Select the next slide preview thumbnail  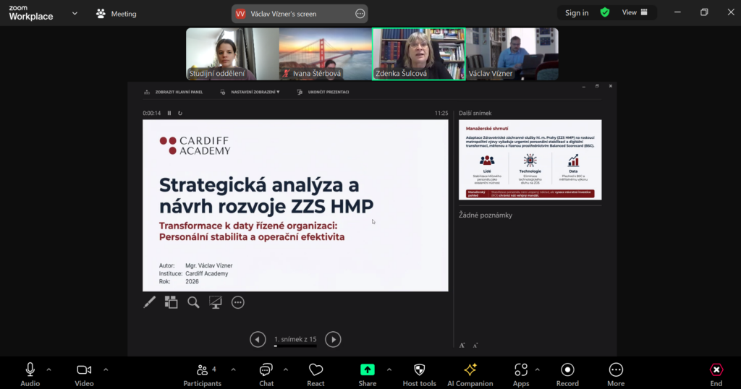click(x=530, y=160)
